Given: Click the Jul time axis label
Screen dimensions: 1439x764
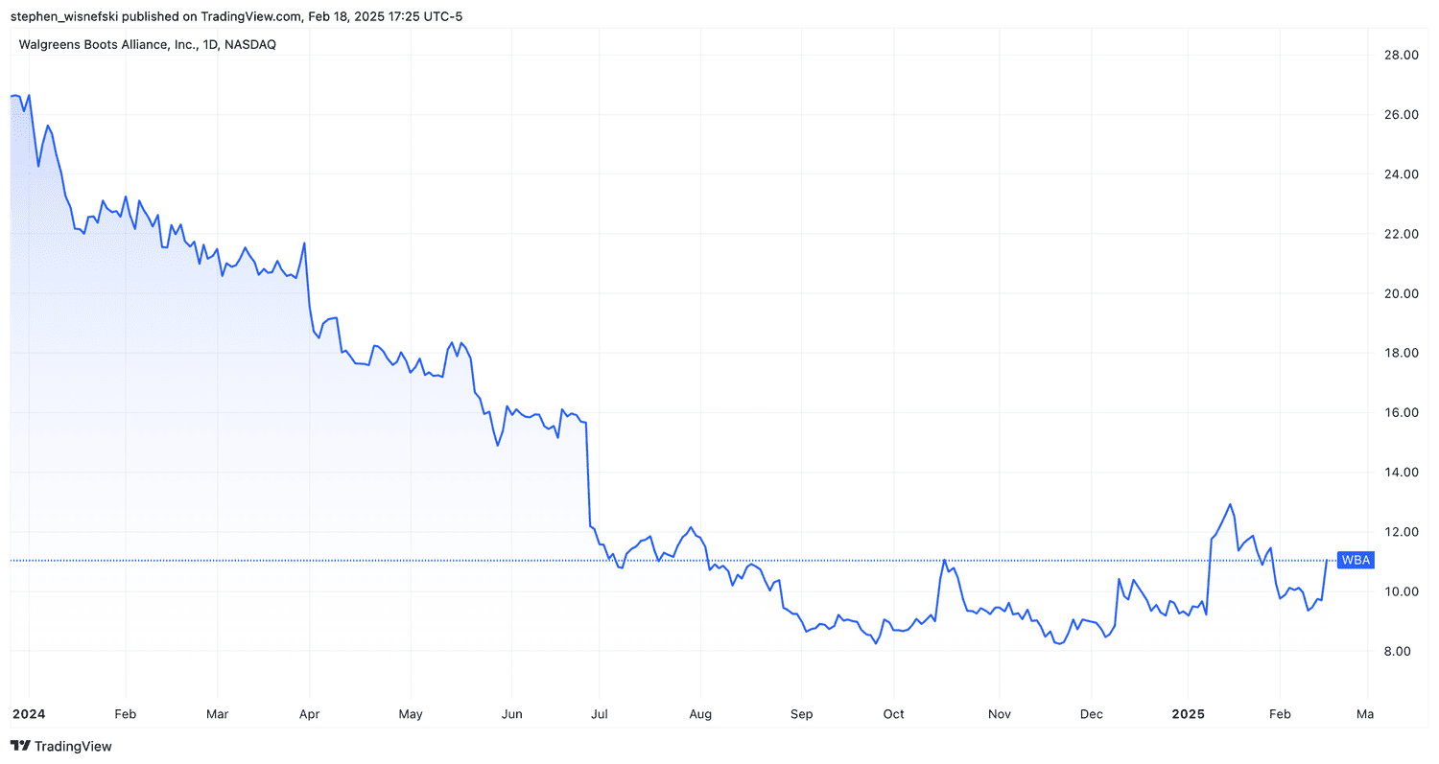Looking at the screenshot, I should tap(599, 714).
